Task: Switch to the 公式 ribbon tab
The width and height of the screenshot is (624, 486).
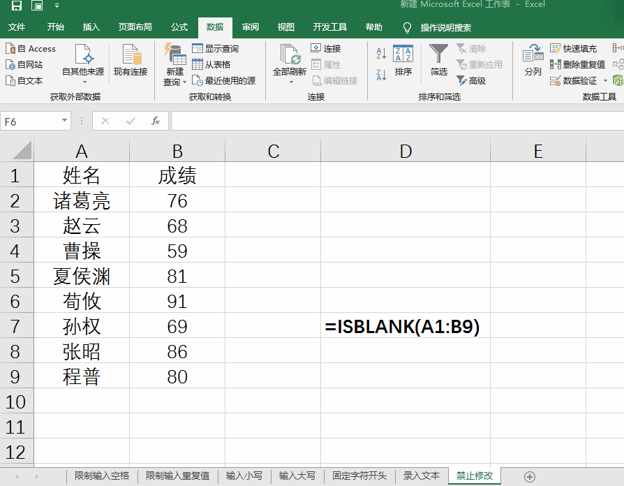Action: tap(179, 28)
